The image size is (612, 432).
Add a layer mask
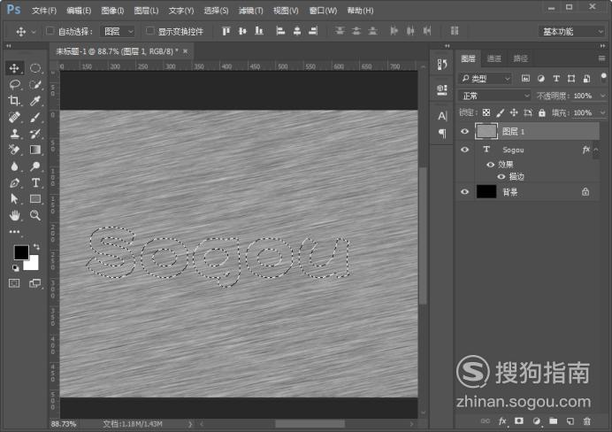point(519,421)
